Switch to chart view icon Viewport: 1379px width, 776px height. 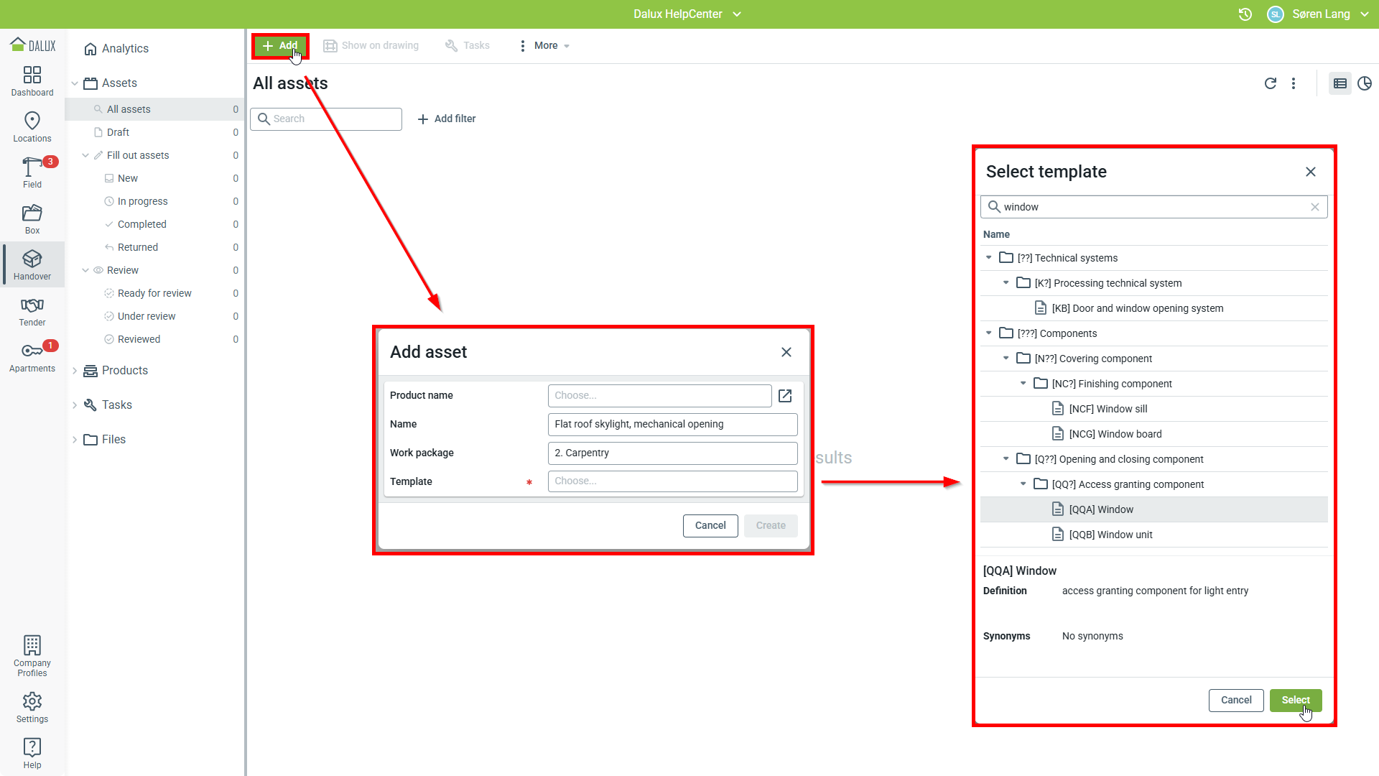pos(1365,83)
